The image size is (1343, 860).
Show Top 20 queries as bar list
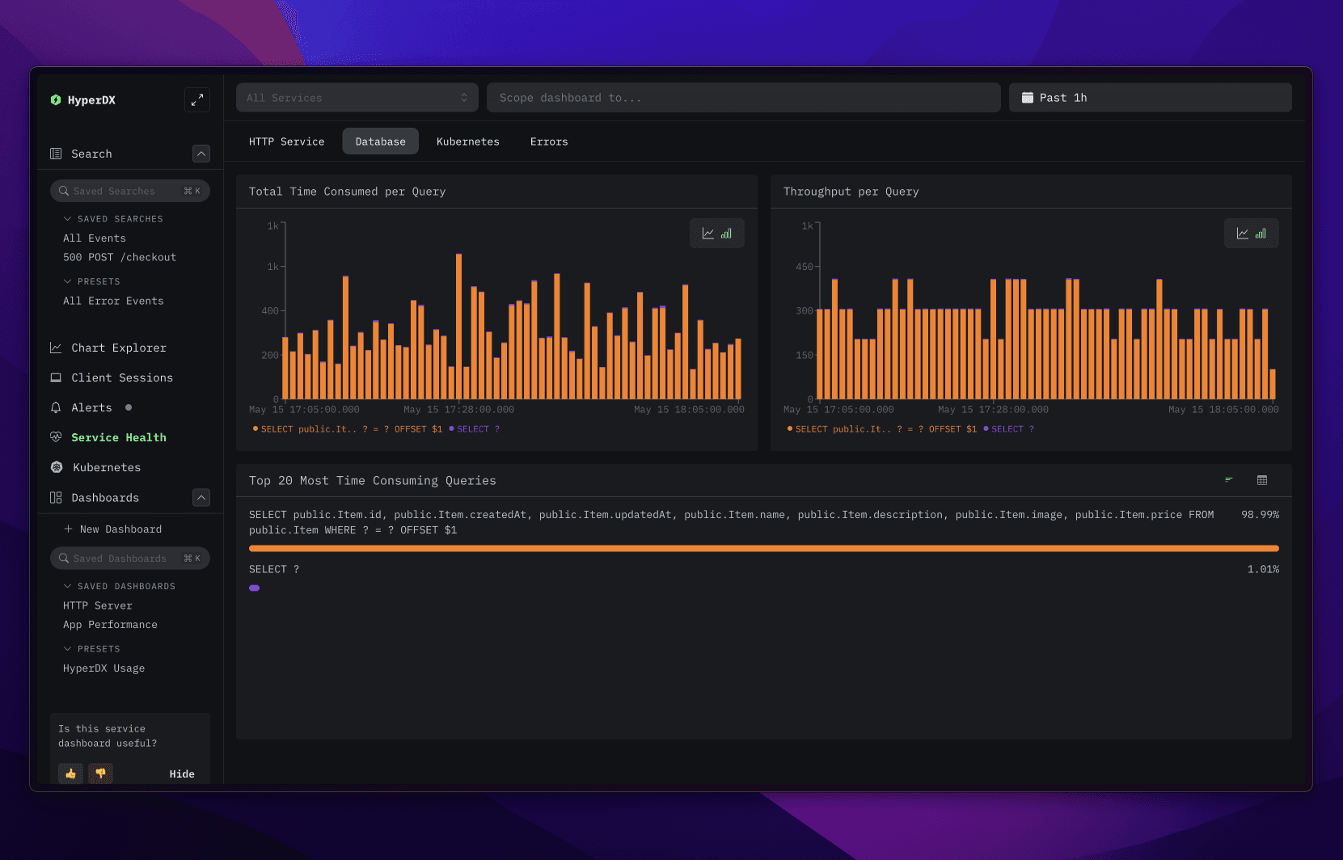click(1228, 480)
